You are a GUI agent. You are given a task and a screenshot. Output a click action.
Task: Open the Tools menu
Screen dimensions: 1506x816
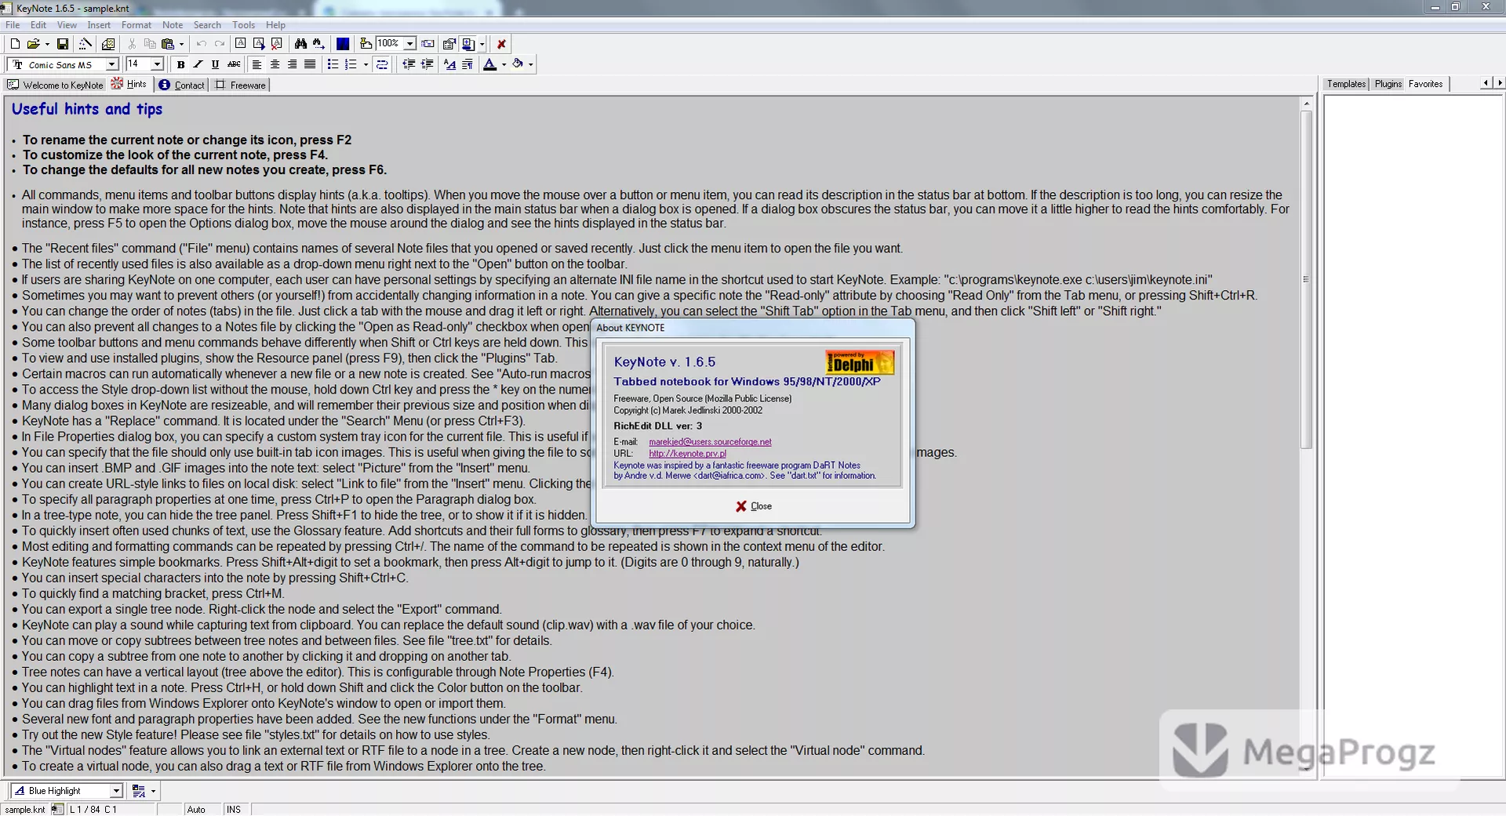coord(243,25)
